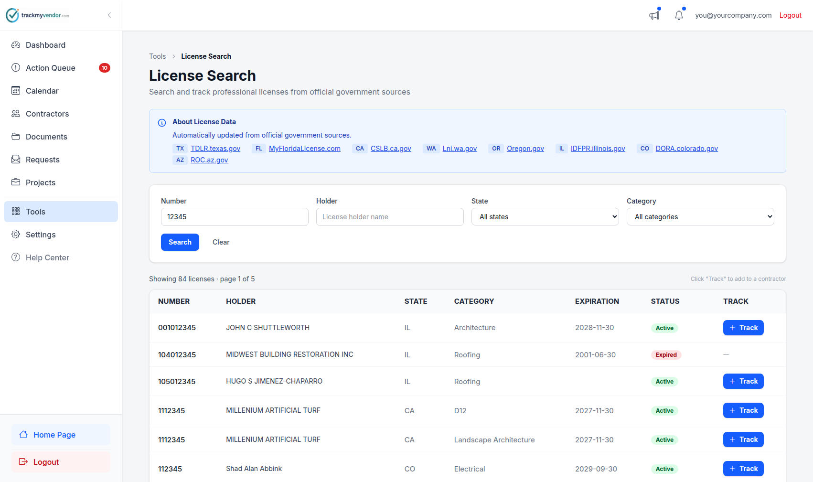Open Requests section

click(61, 160)
